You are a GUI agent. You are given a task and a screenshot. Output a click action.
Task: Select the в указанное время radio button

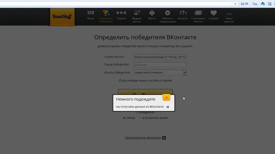pyautogui.click(x=141, y=118)
